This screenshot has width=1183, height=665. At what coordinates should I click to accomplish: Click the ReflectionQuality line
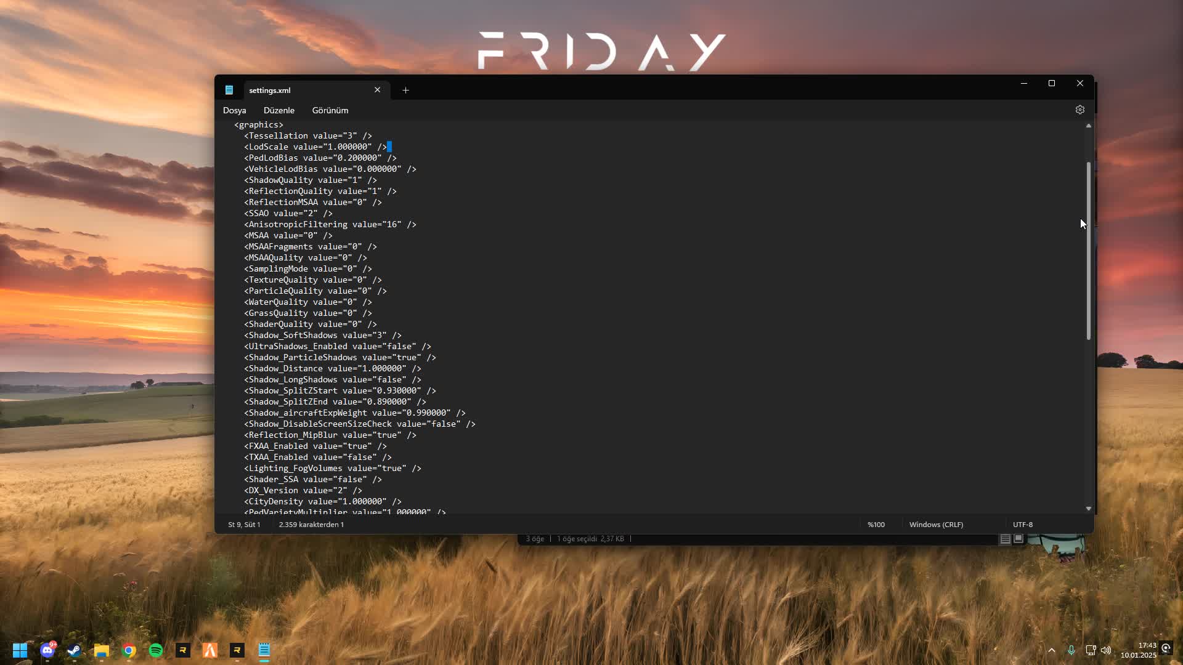click(320, 191)
